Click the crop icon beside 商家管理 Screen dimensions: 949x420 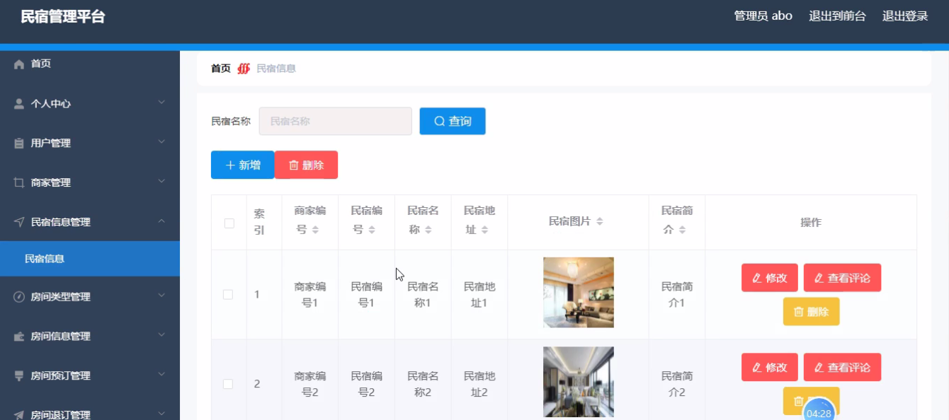(19, 183)
